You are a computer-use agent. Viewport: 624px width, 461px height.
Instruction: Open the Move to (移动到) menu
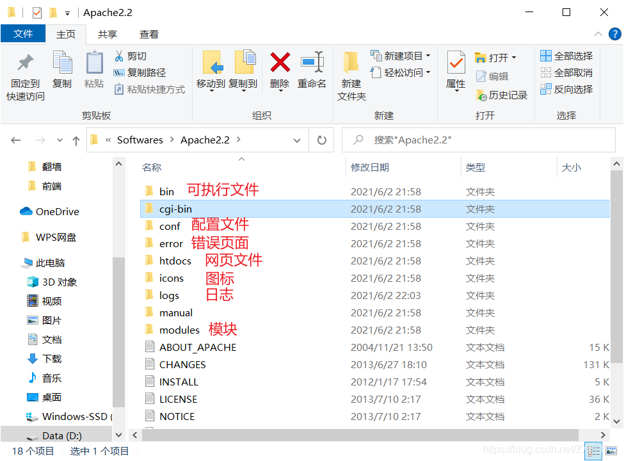(x=211, y=71)
